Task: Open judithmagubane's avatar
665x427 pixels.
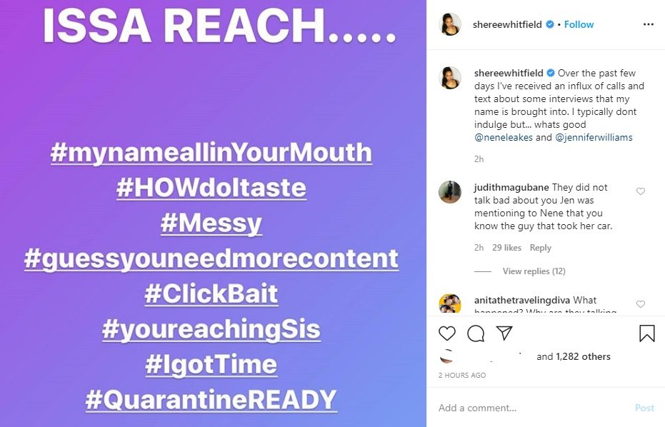Action: [449, 192]
